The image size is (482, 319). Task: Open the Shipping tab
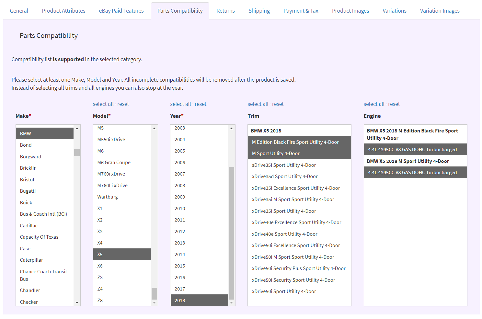[259, 11]
